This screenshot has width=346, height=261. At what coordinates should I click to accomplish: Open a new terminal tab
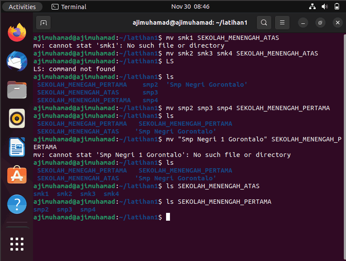43,23
